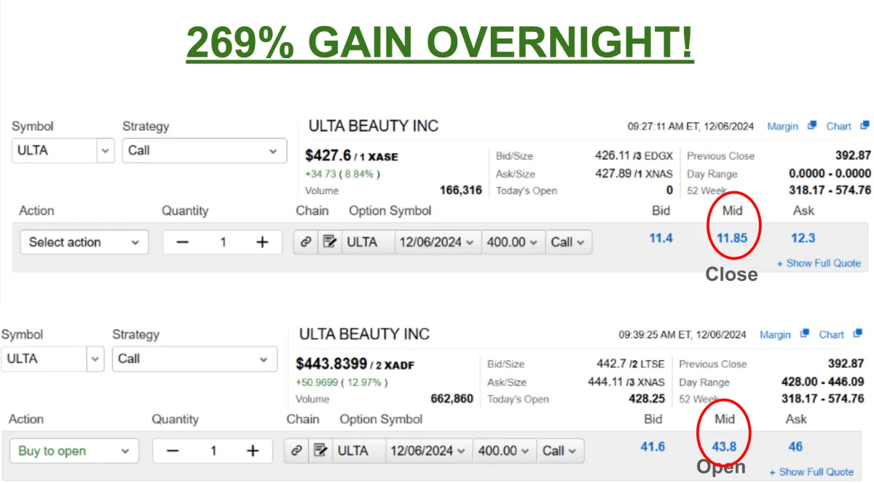
Task: Click chain link icon in bottom order row
Action: (x=296, y=451)
